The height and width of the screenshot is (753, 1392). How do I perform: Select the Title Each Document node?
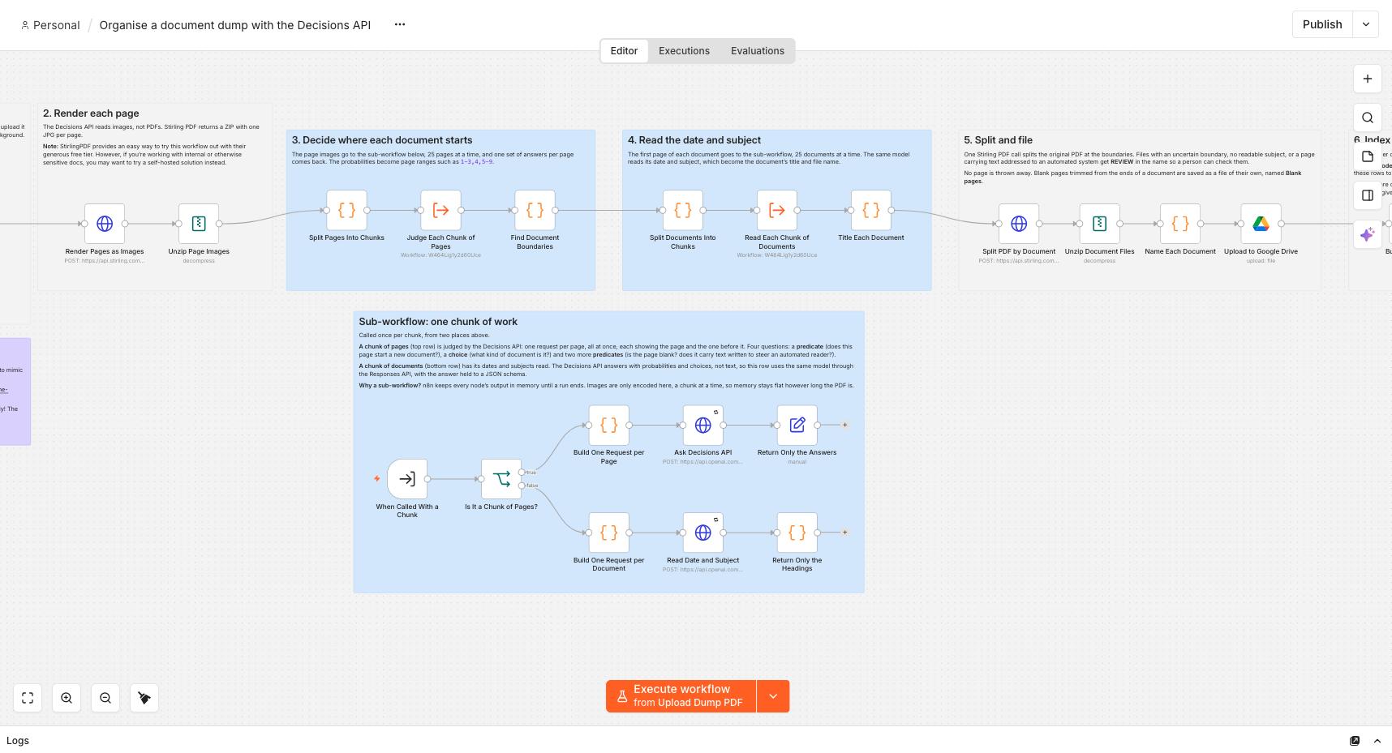pyautogui.click(x=871, y=210)
